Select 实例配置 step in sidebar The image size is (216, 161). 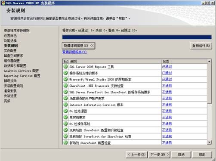[10, 51]
